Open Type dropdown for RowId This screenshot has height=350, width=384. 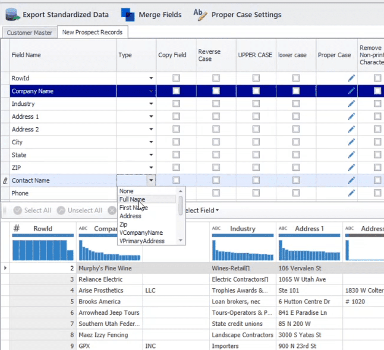pyautogui.click(x=151, y=78)
